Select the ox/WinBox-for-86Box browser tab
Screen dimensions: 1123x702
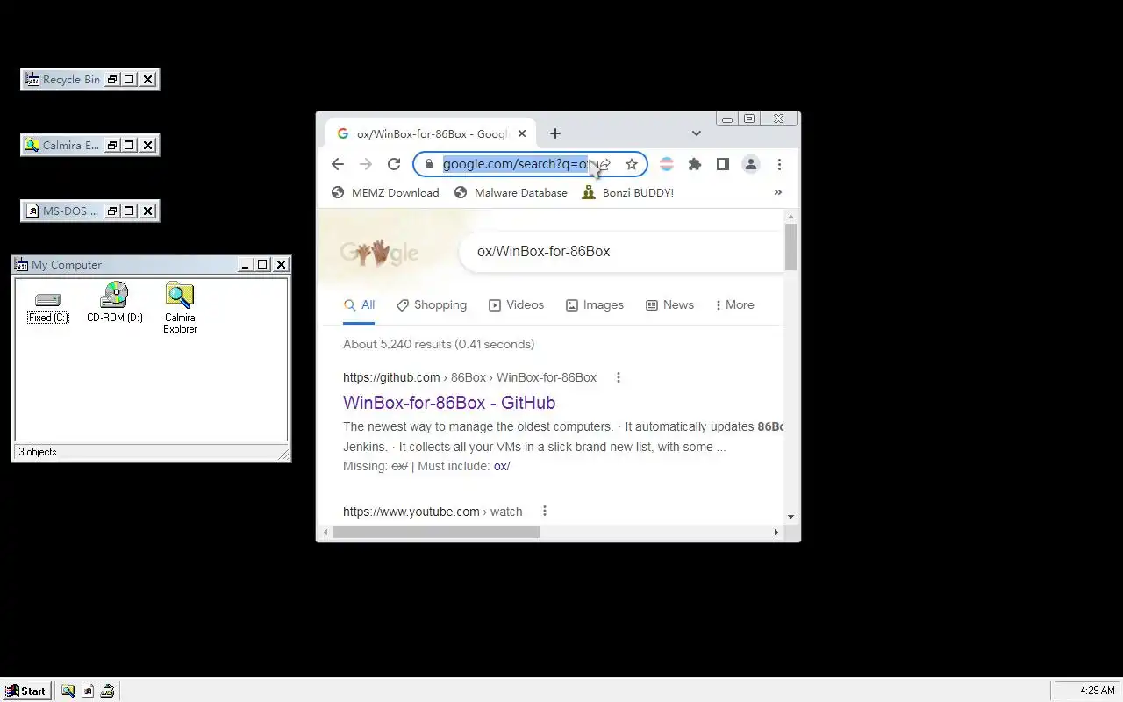431,133
